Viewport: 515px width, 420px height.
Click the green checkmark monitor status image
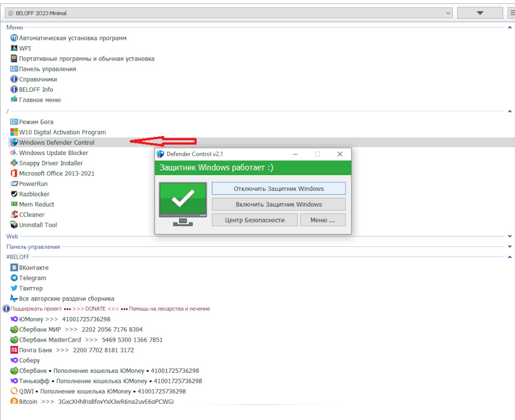click(x=183, y=204)
